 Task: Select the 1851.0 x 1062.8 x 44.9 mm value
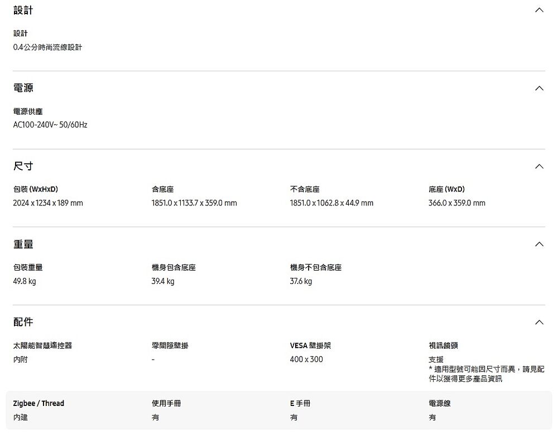(331, 203)
